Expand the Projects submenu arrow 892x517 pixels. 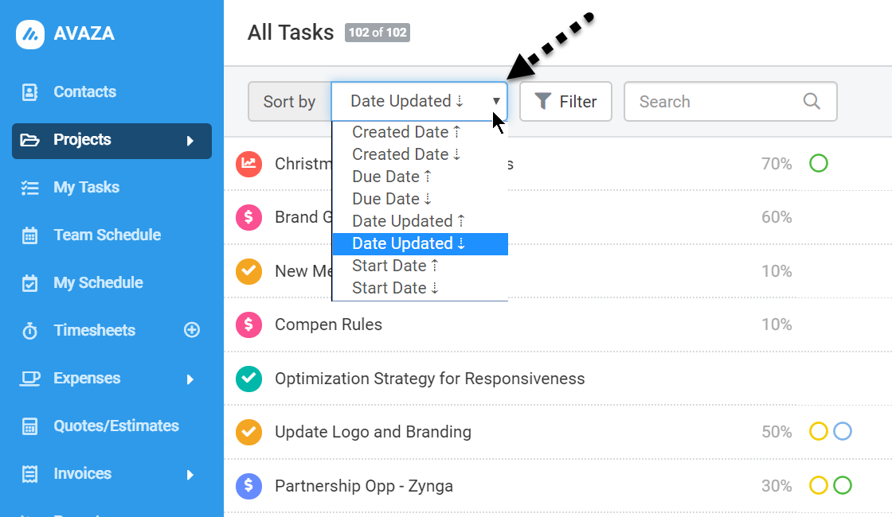click(x=190, y=141)
